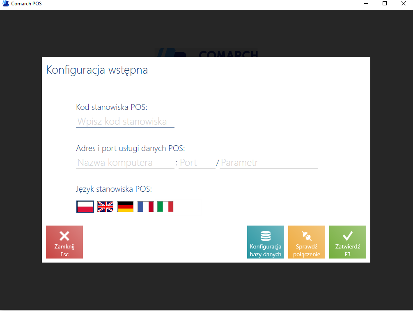
Task: Click Sprawdź połączenie button
Action: tap(307, 242)
